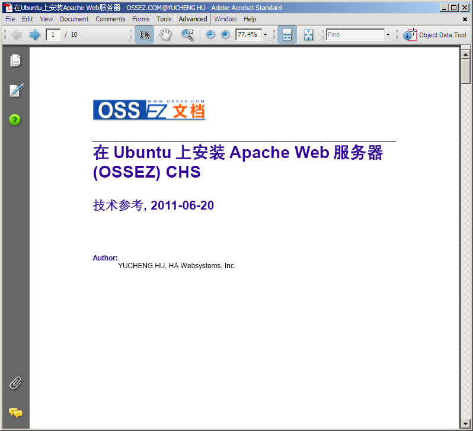
Task: Open the Help menu
Action: (x=250, y=19)
